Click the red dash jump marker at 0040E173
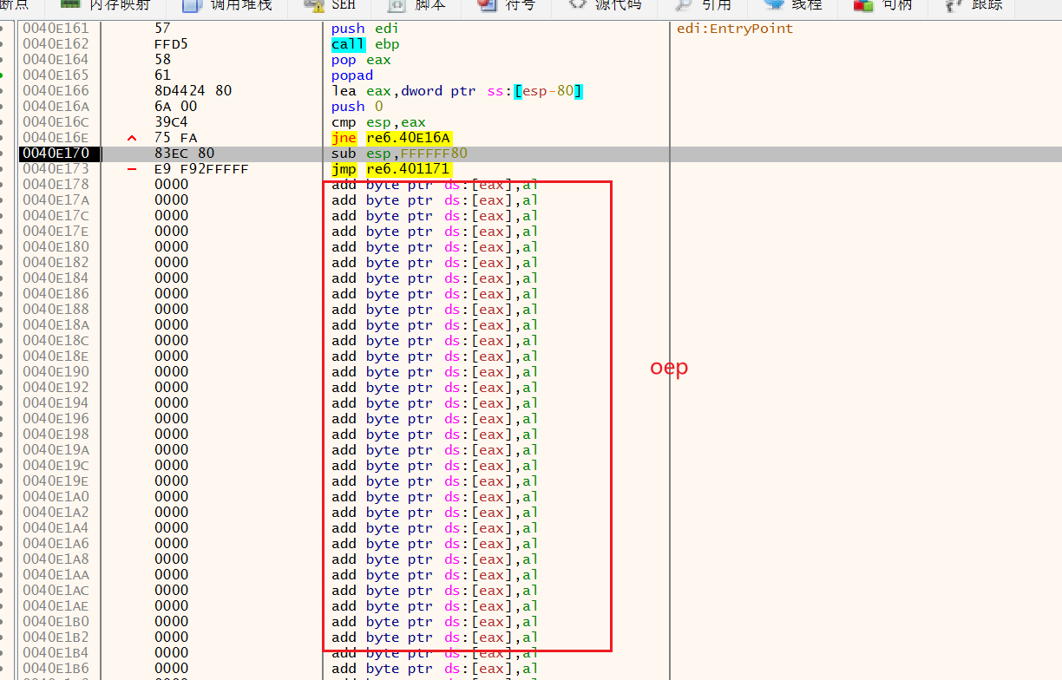 (x=132, y=169)
